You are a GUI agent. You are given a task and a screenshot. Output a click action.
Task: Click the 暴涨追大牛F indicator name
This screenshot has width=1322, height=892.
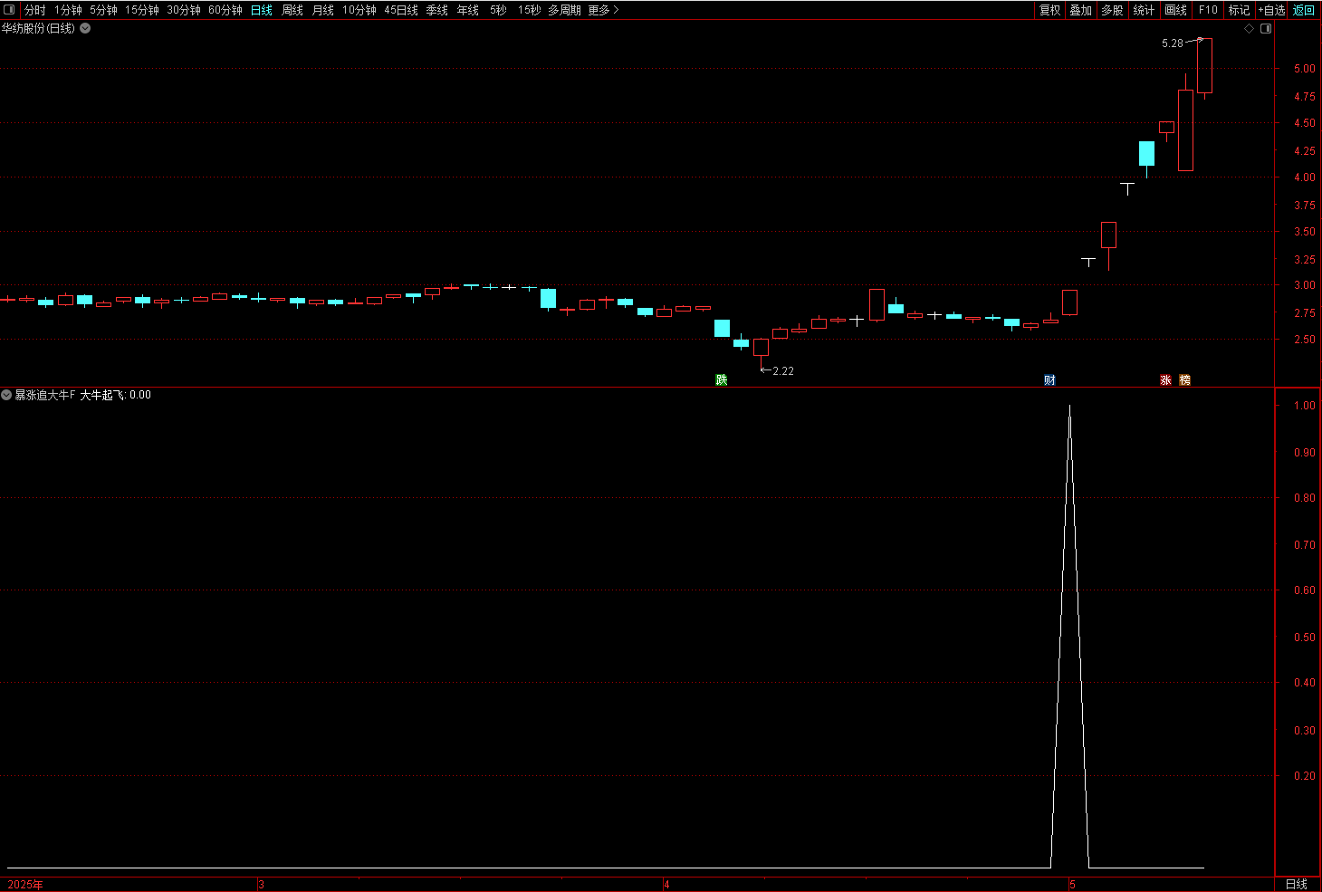(x=45, y=395)
